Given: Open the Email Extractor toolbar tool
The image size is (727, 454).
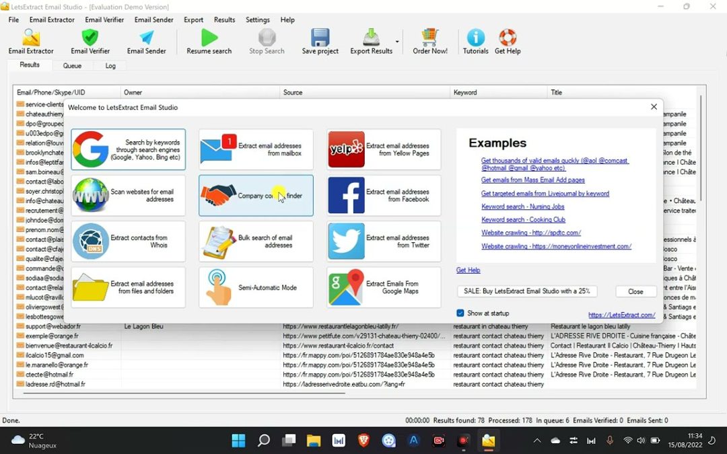Looking at the screenshot, I should tap(30, 42).
